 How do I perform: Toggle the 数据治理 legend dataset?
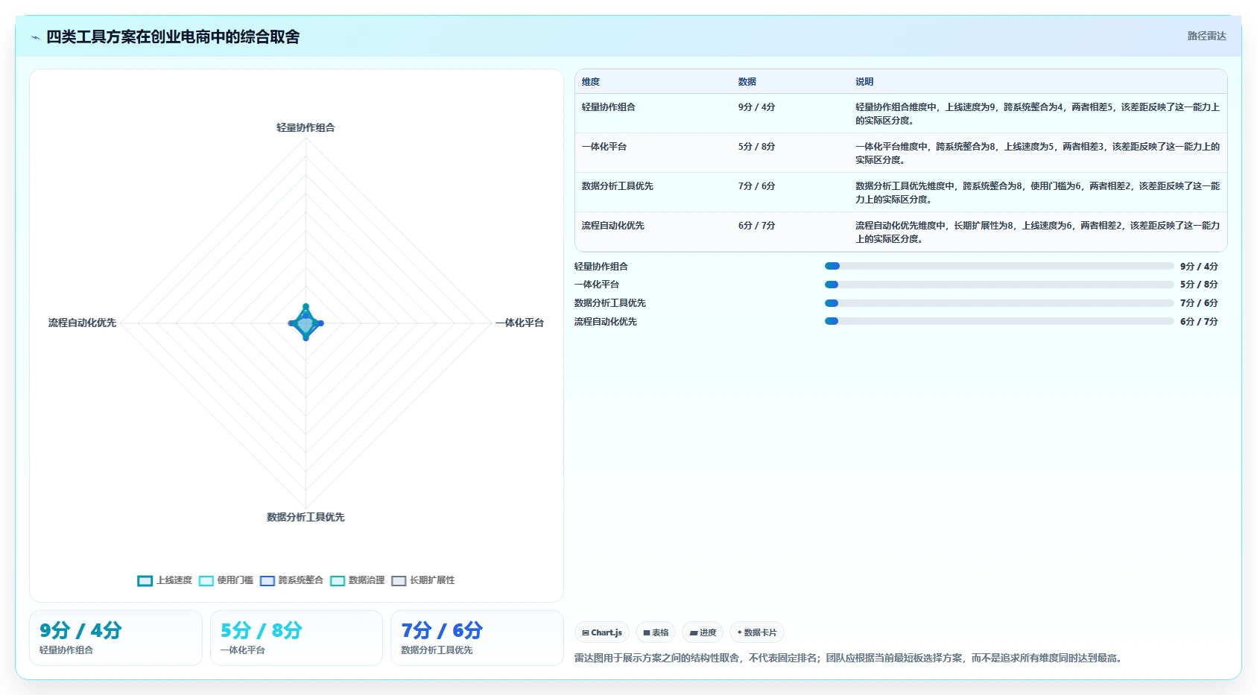point(357,580)
